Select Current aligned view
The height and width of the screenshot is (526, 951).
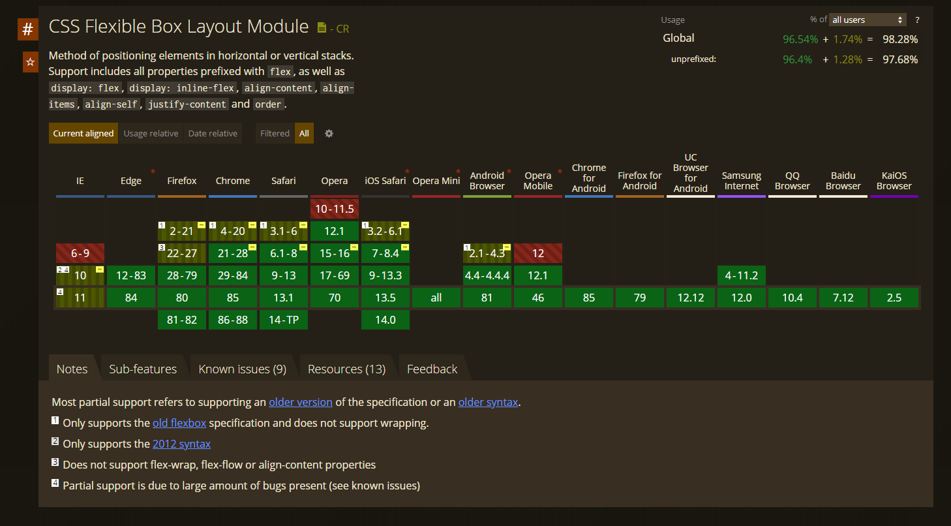(83, 133)
